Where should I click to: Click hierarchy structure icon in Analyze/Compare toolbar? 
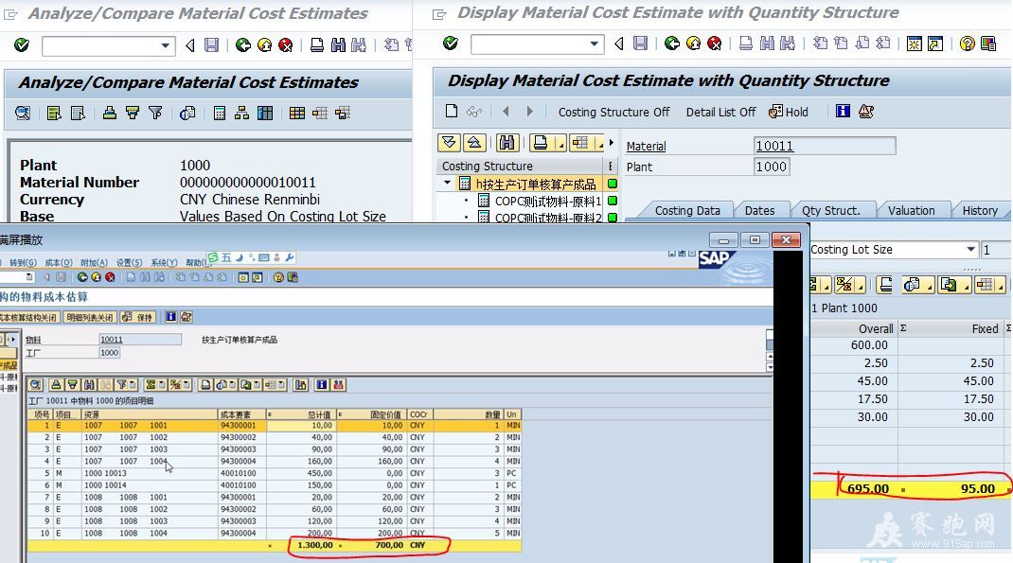[x=241, y=114]
